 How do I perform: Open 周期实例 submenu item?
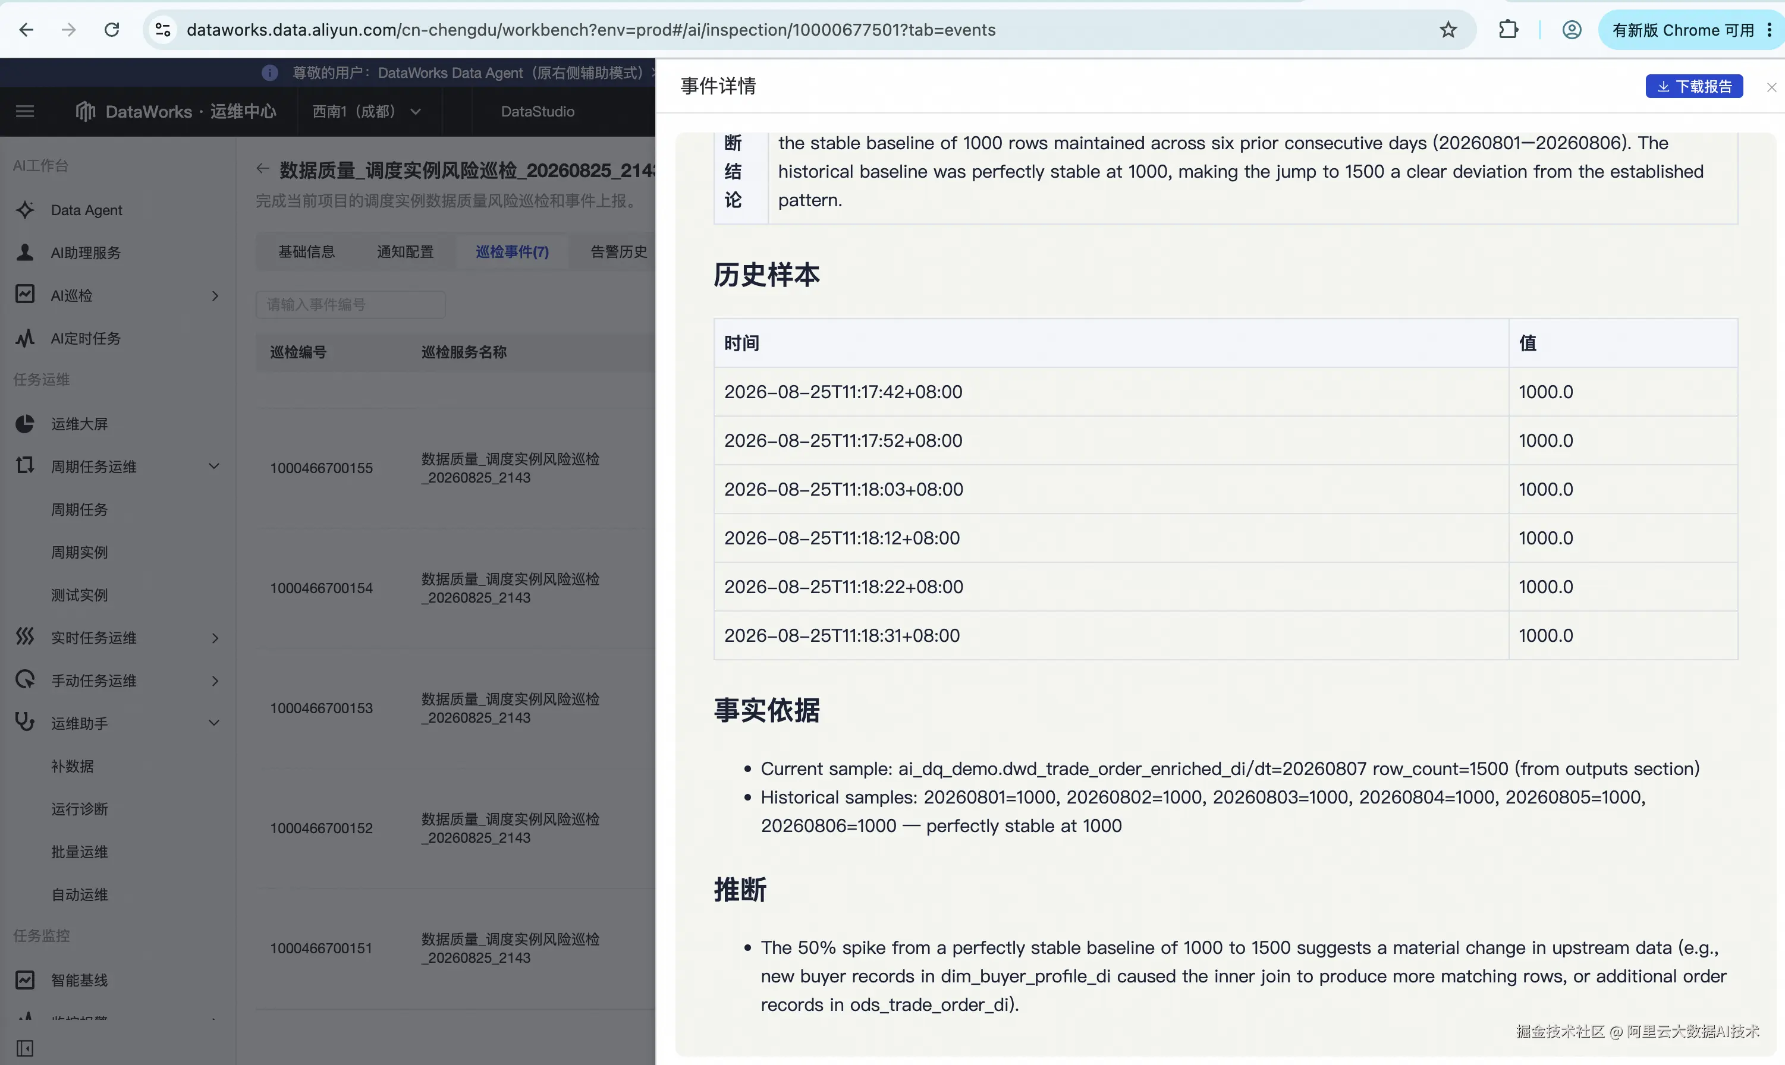coord(80,552)
